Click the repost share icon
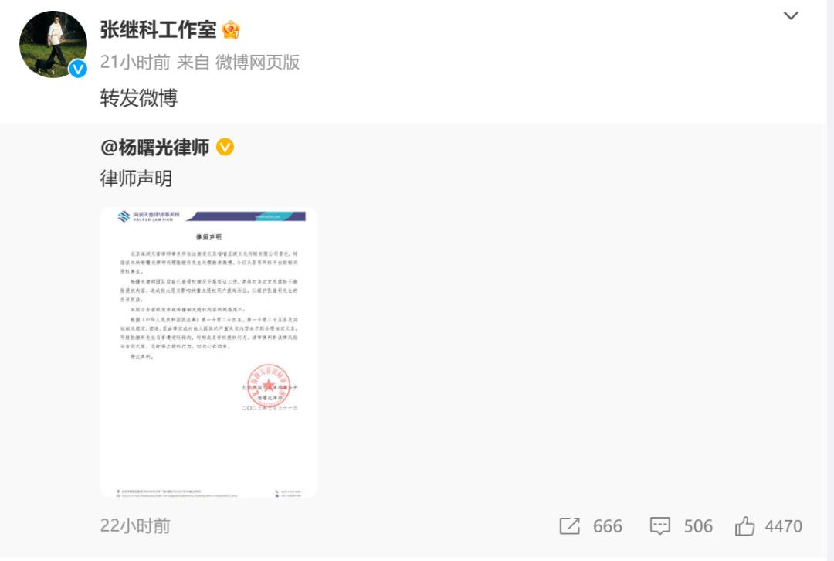 (x=569, y=526)
